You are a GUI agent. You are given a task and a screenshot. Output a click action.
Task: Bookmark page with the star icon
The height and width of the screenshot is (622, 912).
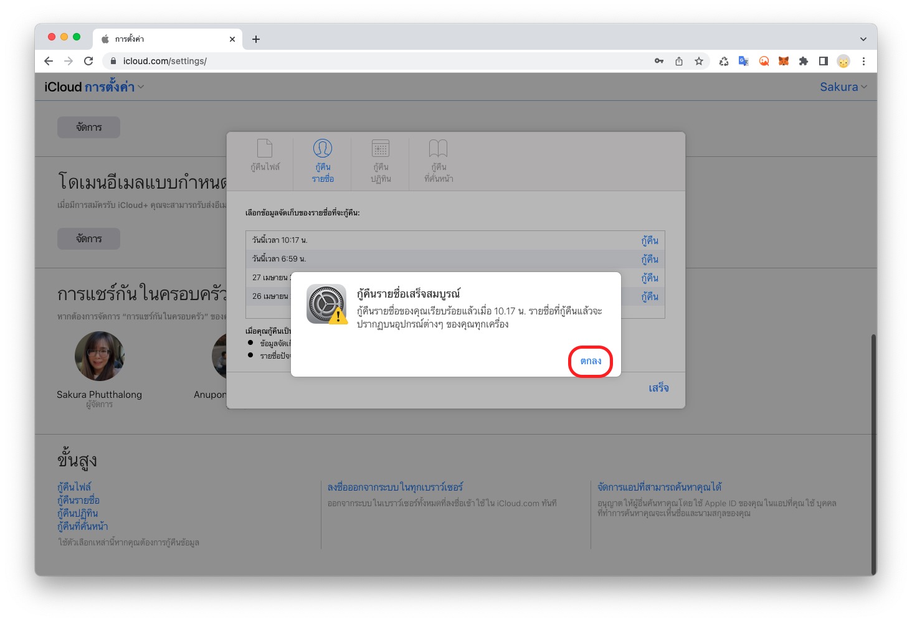(x=699, y=61)
